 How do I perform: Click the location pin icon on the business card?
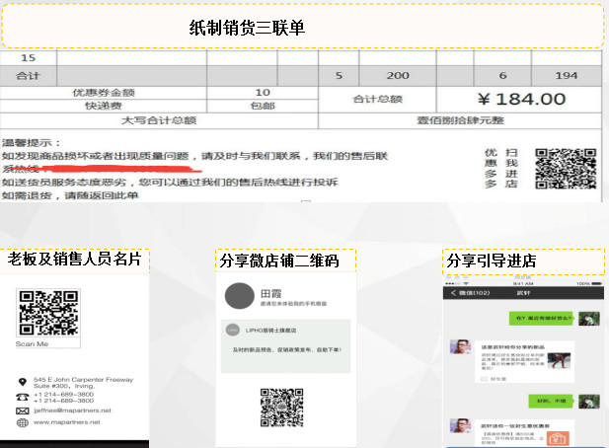[23, 382]
